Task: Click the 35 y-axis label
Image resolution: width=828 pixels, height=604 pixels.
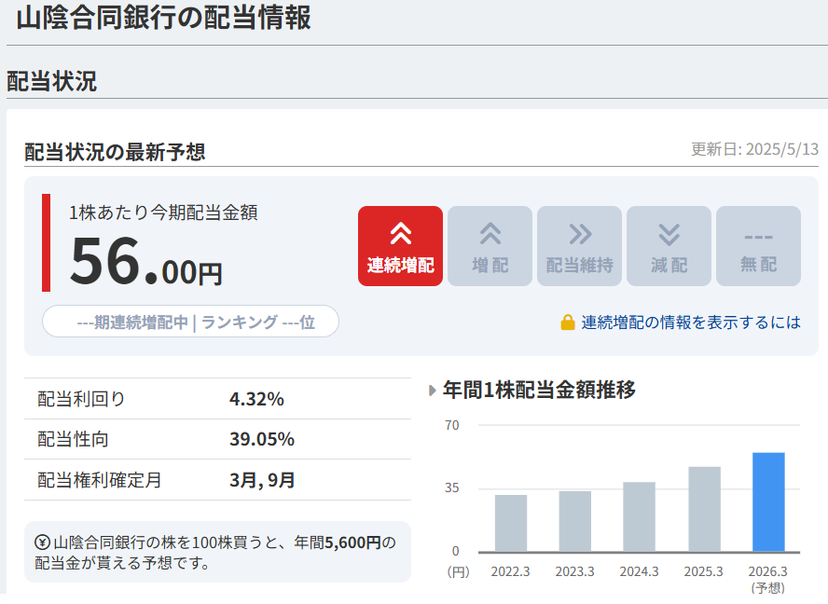Action: click(x=452, y=487)
